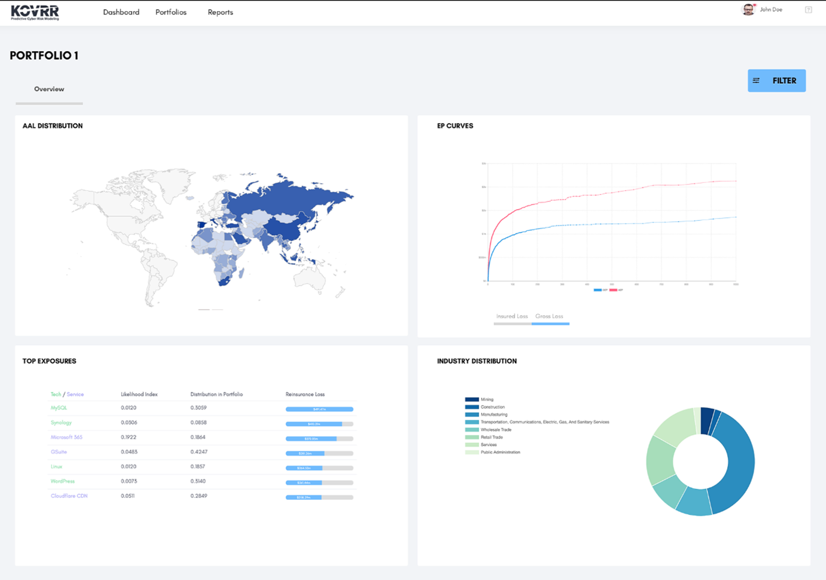Toggle the Construction legend swatch
This screenshot has width=826, height=580.
(472, 407)
